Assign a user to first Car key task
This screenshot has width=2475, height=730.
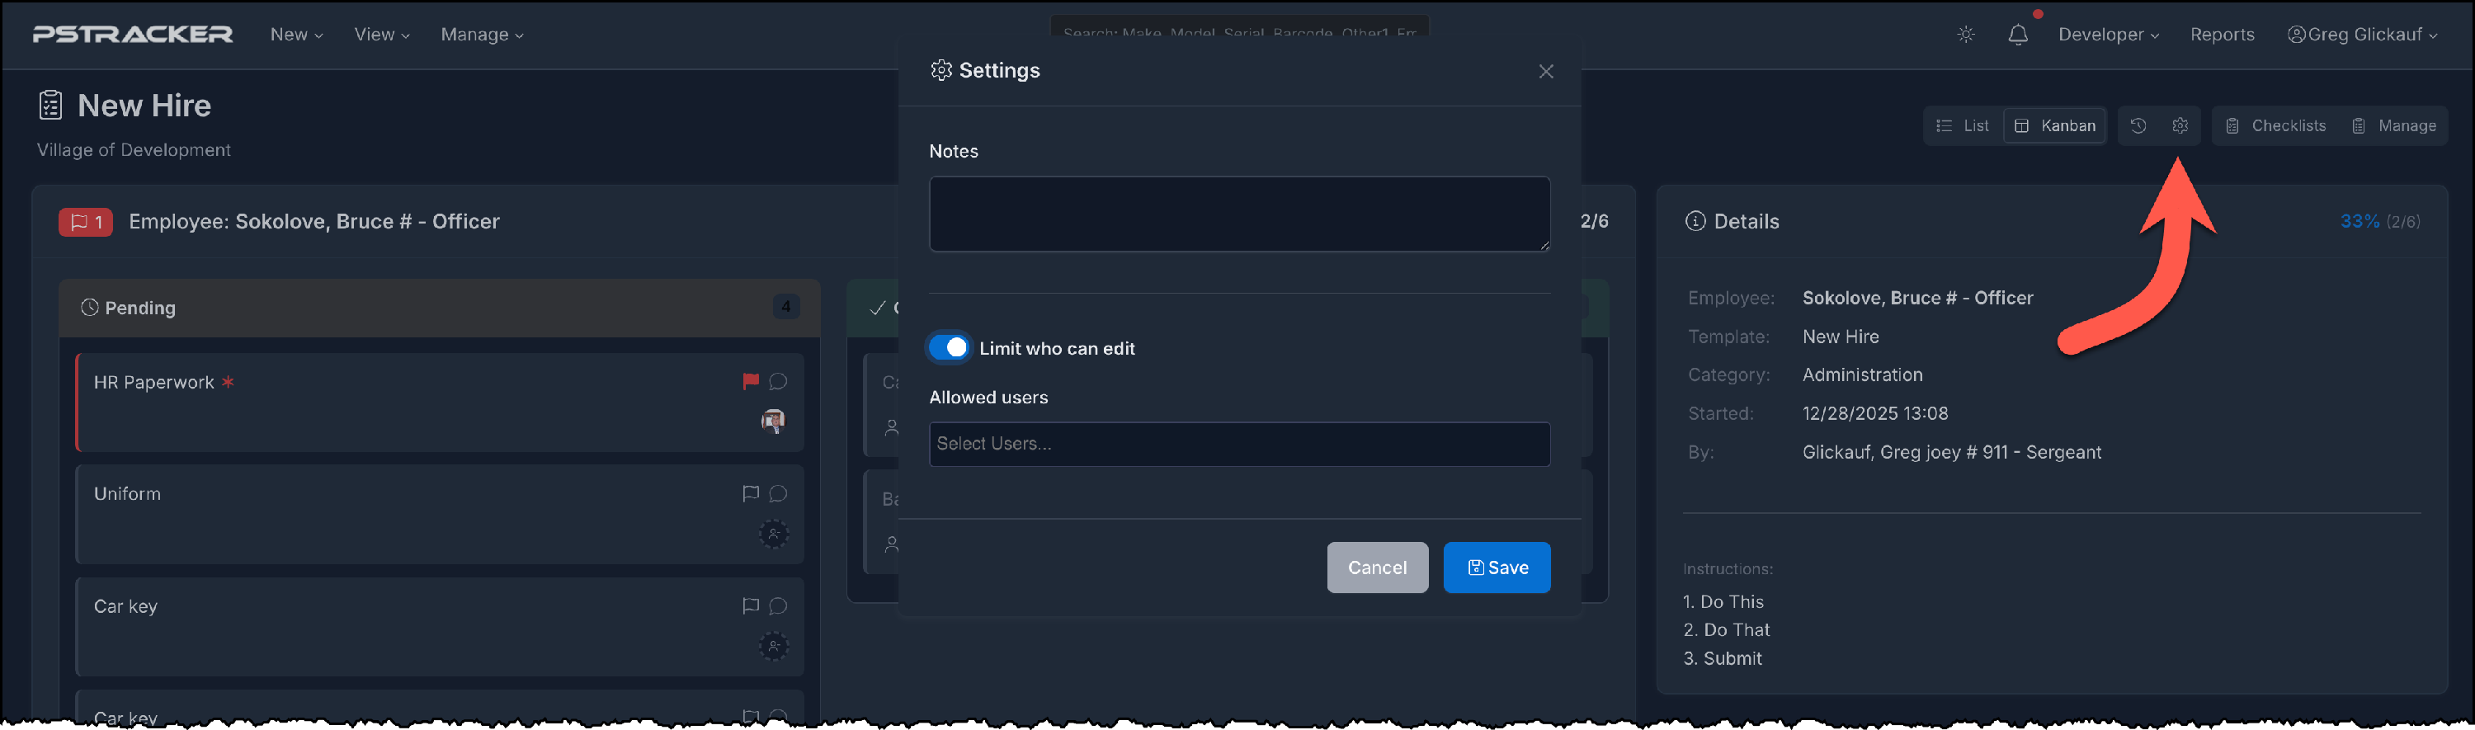(774, 646)
